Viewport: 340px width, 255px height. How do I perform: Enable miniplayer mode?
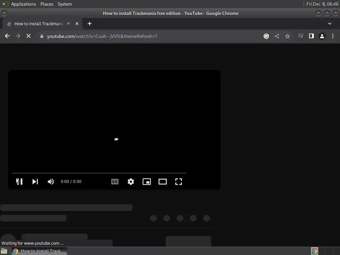(146, 182)
